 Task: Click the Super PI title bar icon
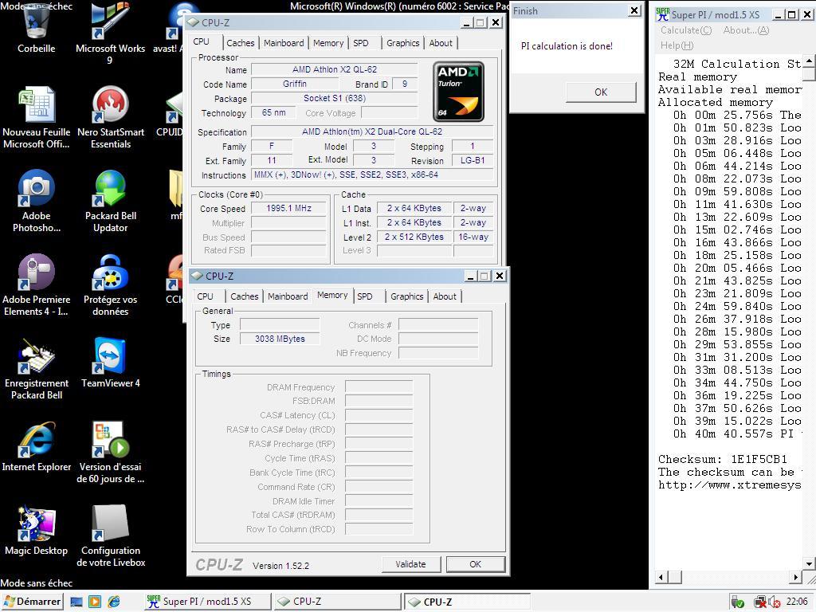[662, 14]
